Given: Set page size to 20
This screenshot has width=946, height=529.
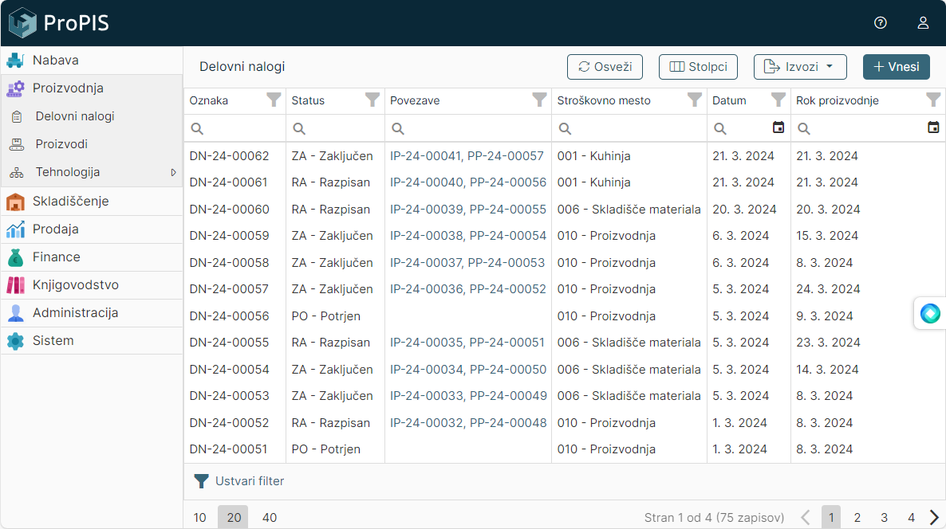Looking at the screenshot, I should point(234,518).
